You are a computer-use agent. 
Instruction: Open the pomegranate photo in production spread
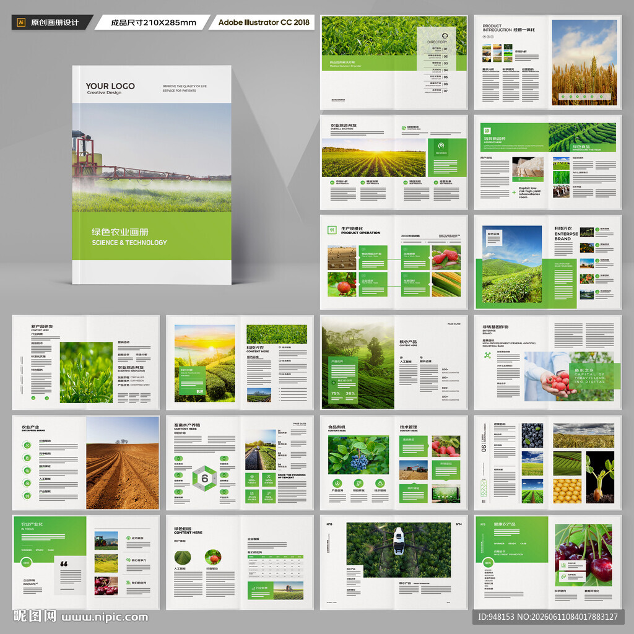[x=342, y=284]
